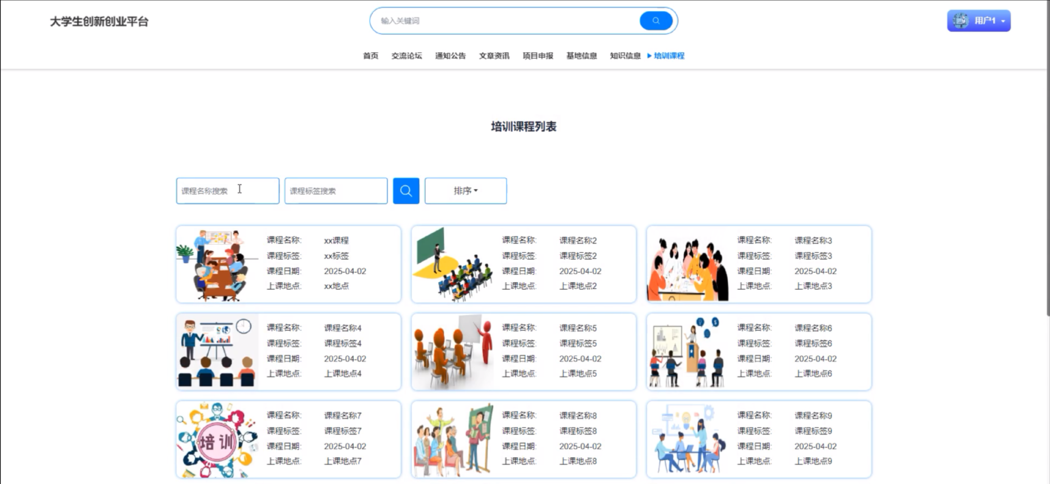Go to 交流论坛 navigation item
1050x484 pixels.
[406, 56]
